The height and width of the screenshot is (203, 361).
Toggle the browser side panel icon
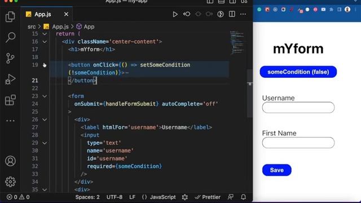pos(340,10)
